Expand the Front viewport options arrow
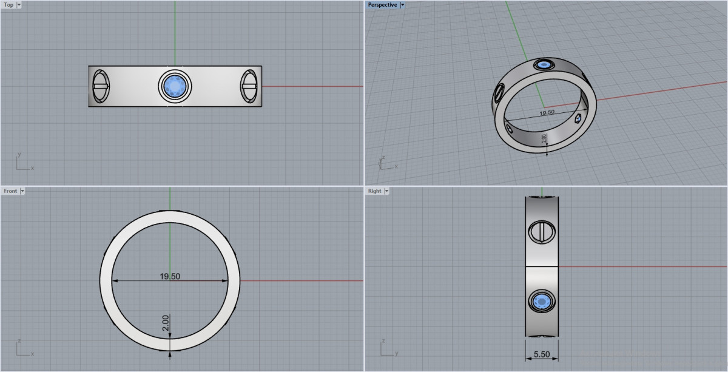Image resolution: width=728 pixels, height=372 pixels. [x=22, y=191]
